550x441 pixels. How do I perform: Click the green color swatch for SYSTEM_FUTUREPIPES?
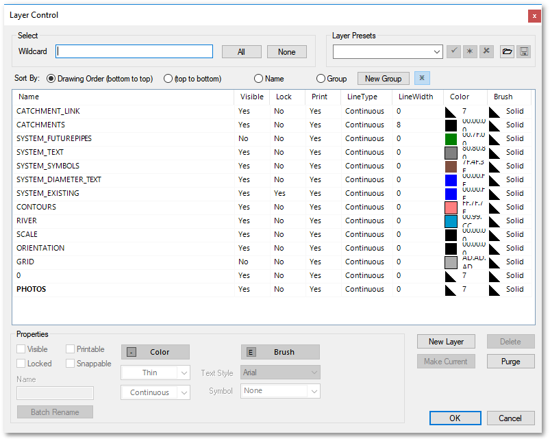pyautogui.click(x=451, y=139)
